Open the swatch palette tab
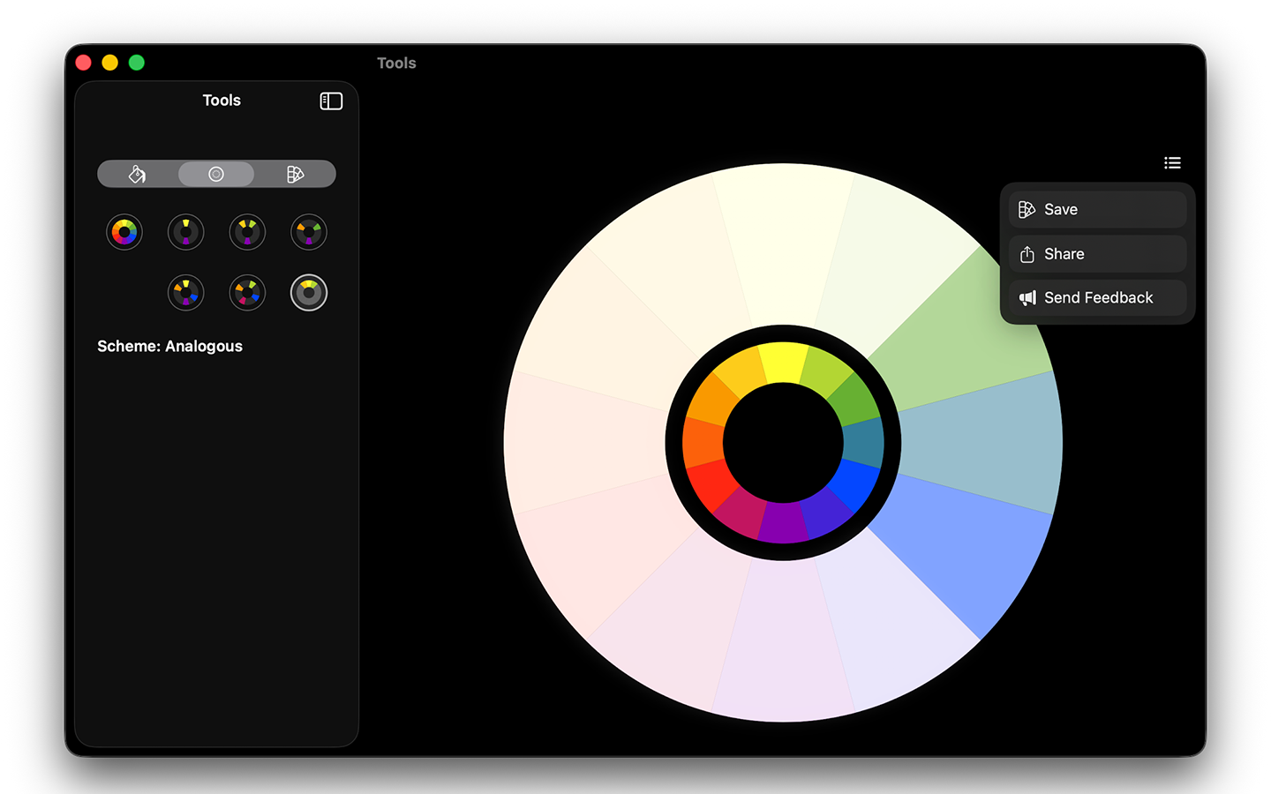 [296, 174]
